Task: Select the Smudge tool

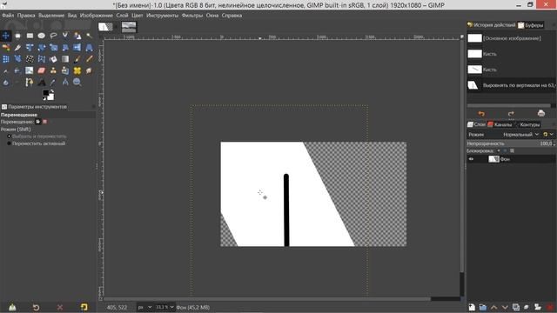Action: 89,70
